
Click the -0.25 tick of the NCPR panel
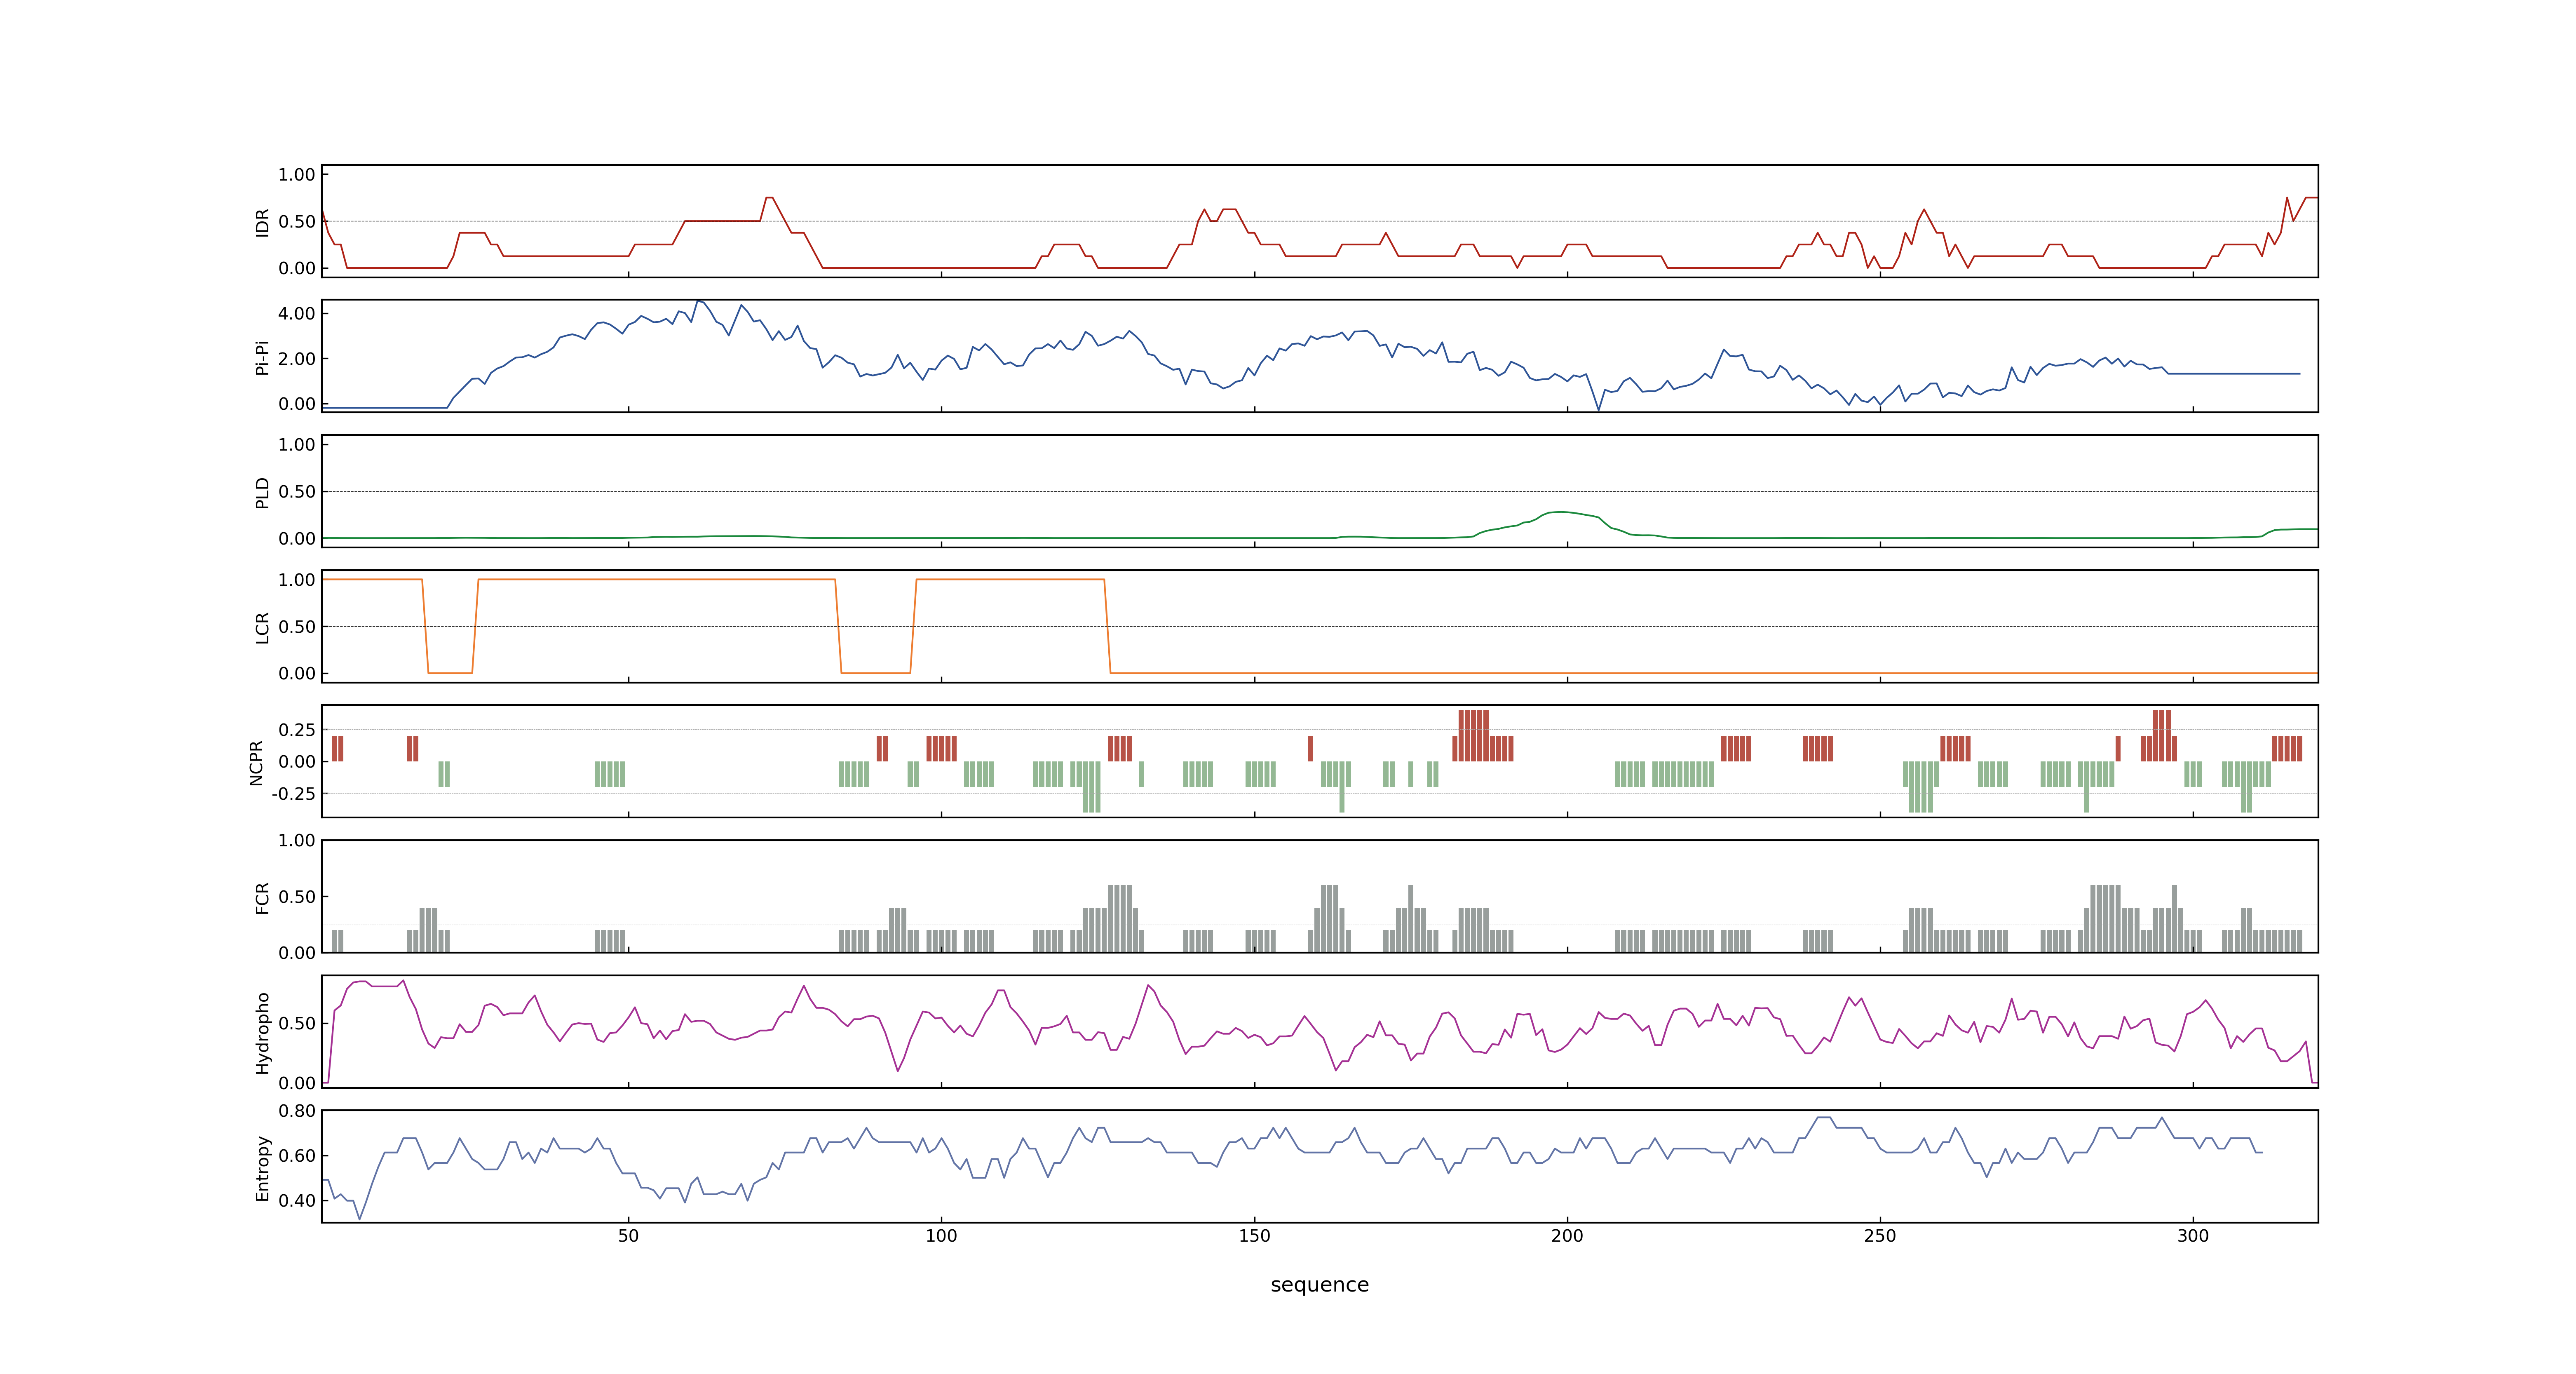(x=293, y=793)
